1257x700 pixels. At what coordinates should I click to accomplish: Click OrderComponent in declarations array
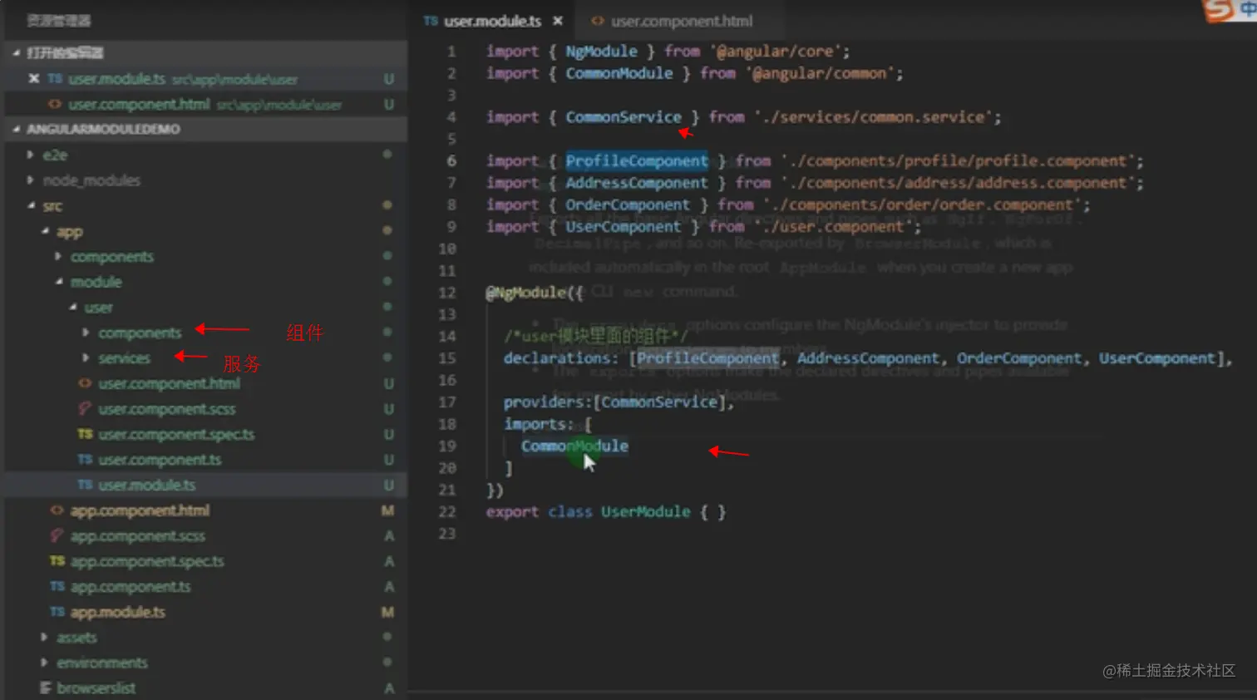point(1019,358)
